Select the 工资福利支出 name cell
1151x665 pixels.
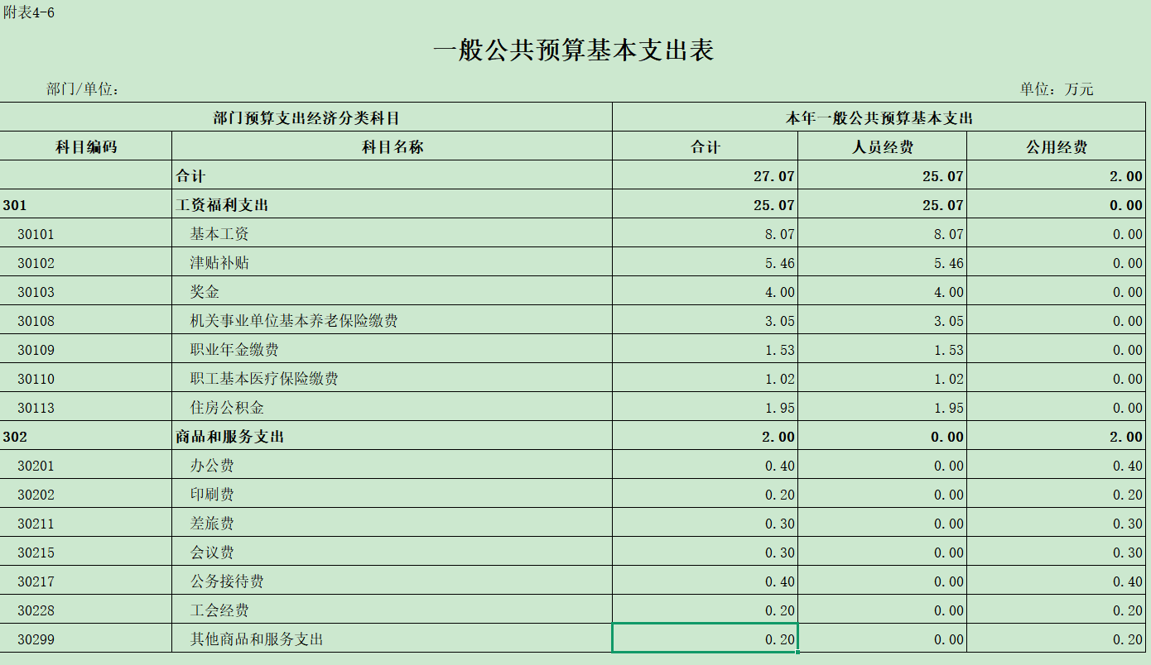click(x=392, y=204)
